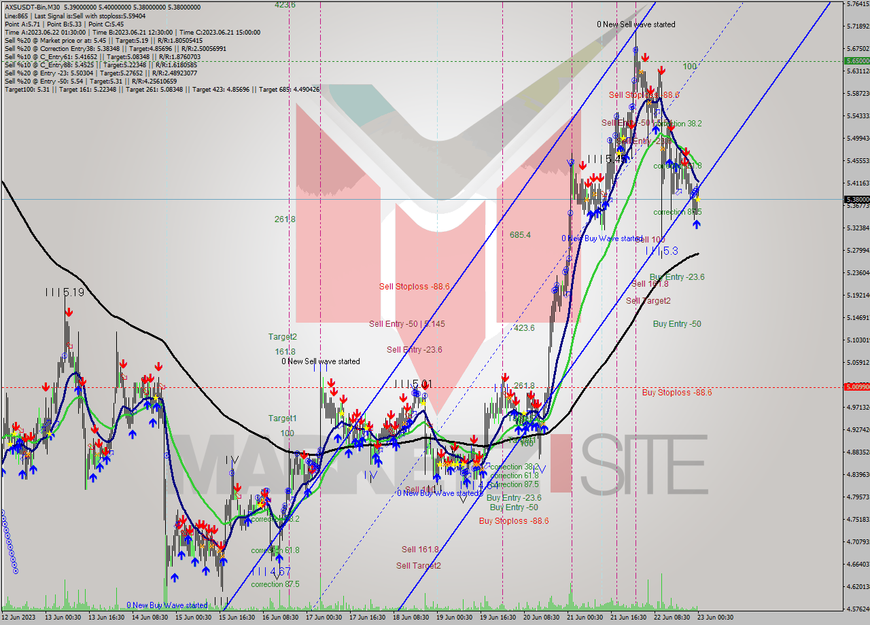Click the '18 Jun 08:30' time axis label
This screenshot has height=625, width=870.
tap(411, 618)
